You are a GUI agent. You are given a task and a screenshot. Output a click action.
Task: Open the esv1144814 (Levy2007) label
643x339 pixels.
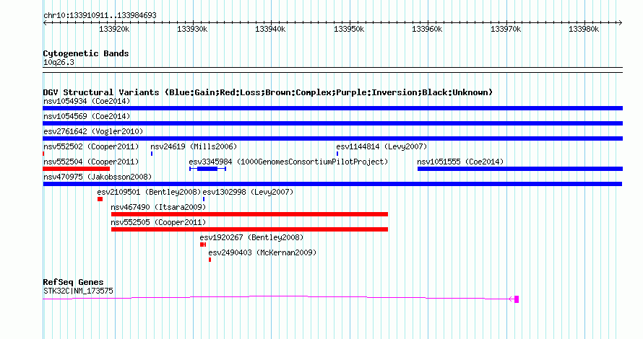coord(381,146)
